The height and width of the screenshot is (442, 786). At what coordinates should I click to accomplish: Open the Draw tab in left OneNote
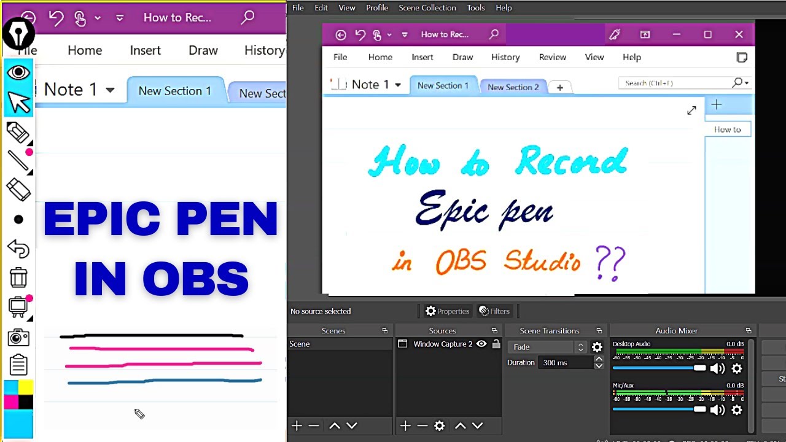203,50
